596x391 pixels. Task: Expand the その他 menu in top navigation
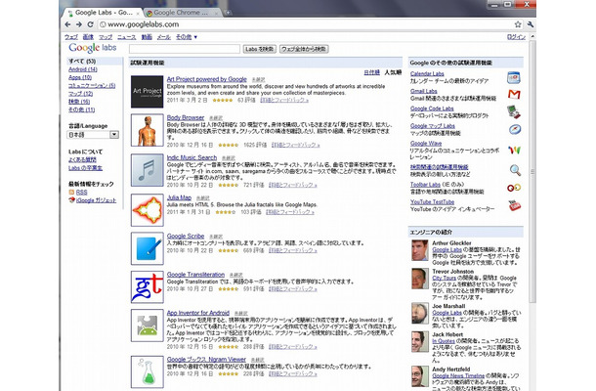pos(187,37)
